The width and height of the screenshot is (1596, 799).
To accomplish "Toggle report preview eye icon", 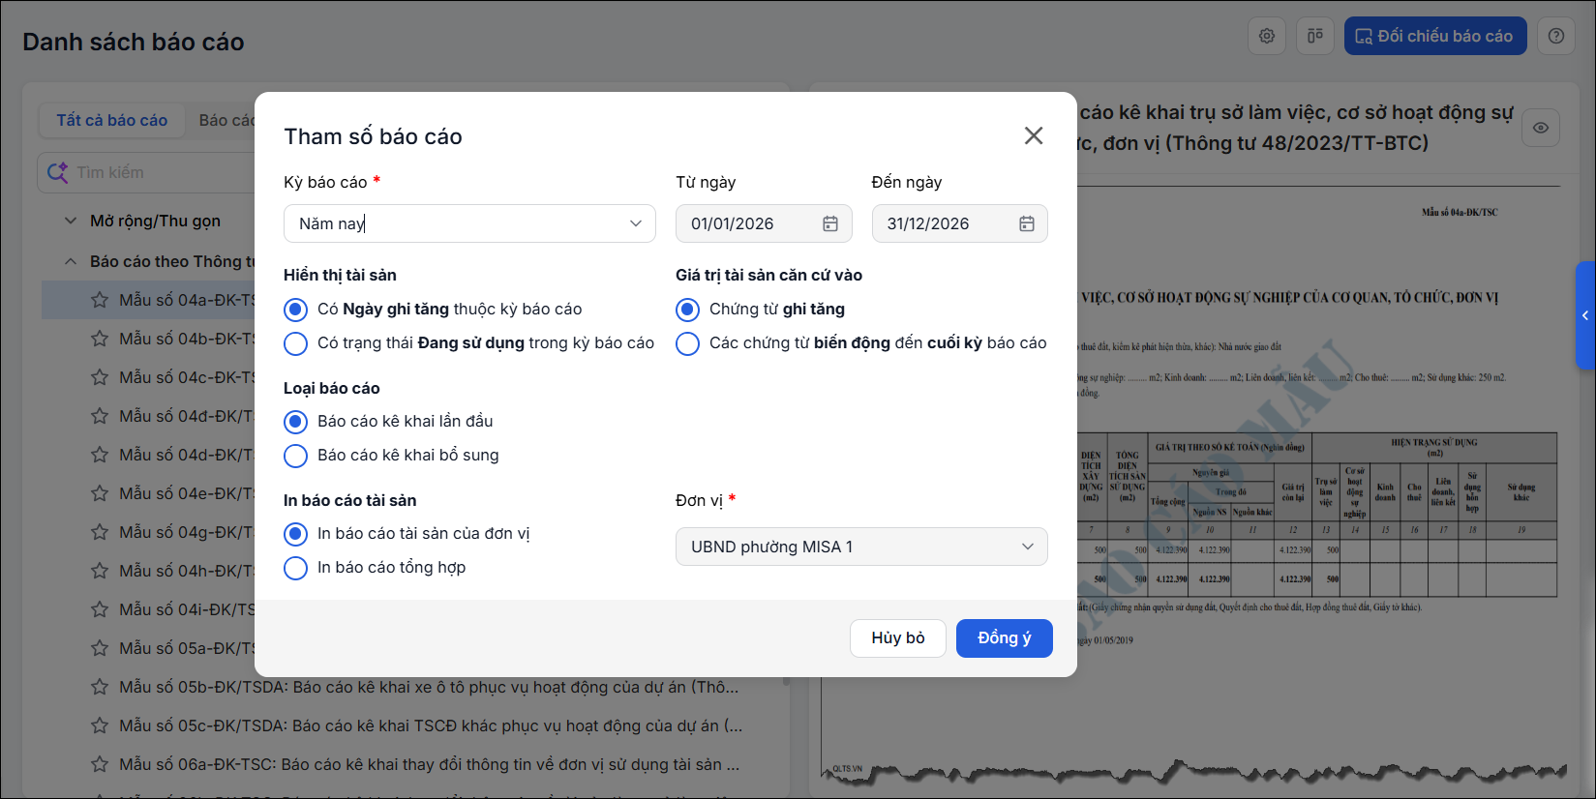I will point(1541,128).
